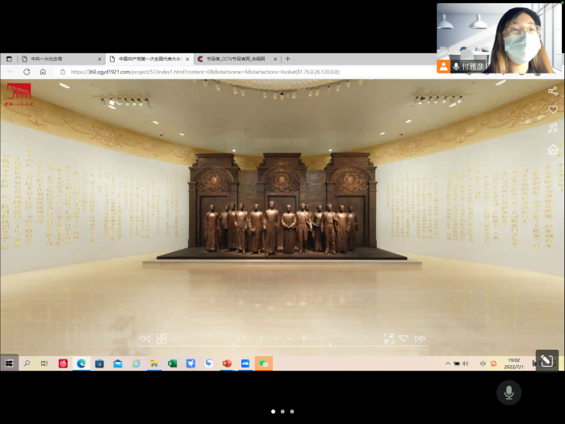This screenshot has width=565, height=424.
Task: Zoom in with the plus icon
Action: (304, 338)
